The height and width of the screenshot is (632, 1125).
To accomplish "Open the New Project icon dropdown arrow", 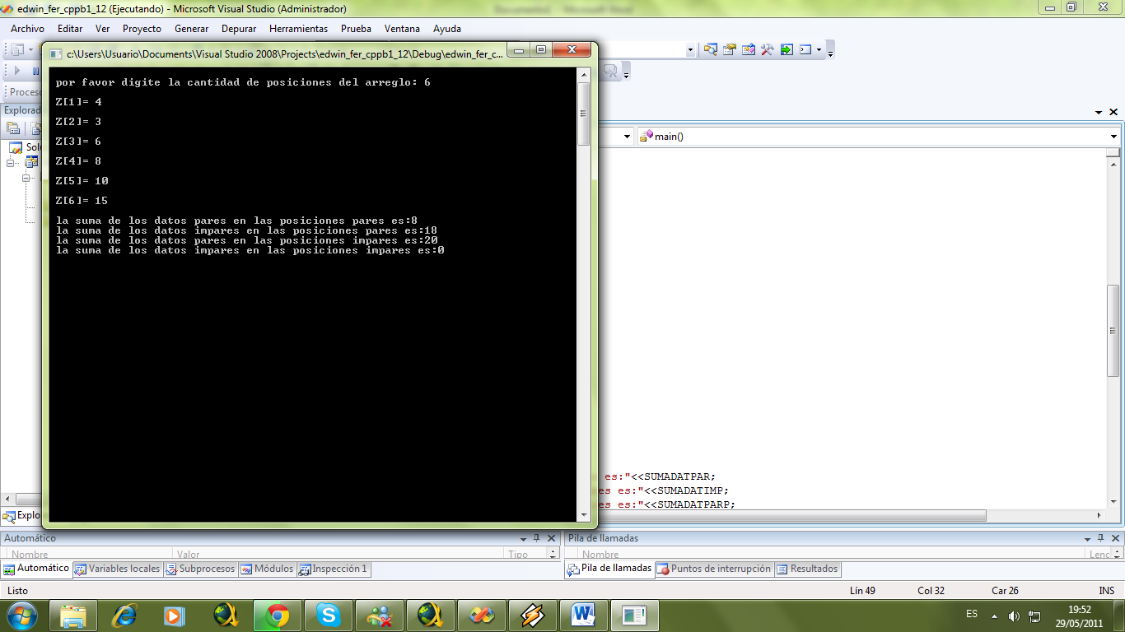I will [x=30, y=49].
